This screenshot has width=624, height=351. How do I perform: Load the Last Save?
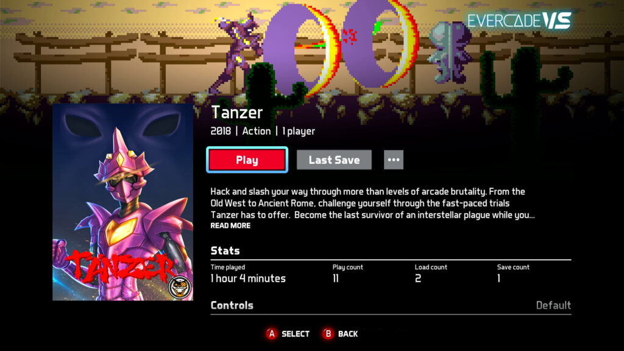pos(334,160)
